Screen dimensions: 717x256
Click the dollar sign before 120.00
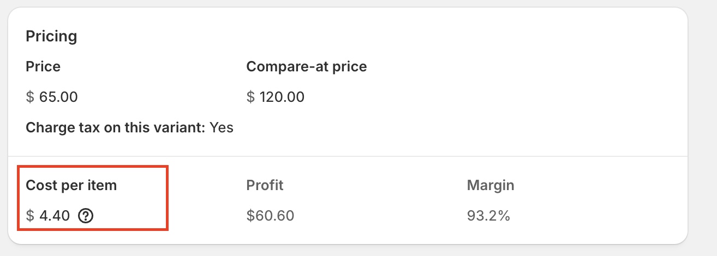pos(250,97)
